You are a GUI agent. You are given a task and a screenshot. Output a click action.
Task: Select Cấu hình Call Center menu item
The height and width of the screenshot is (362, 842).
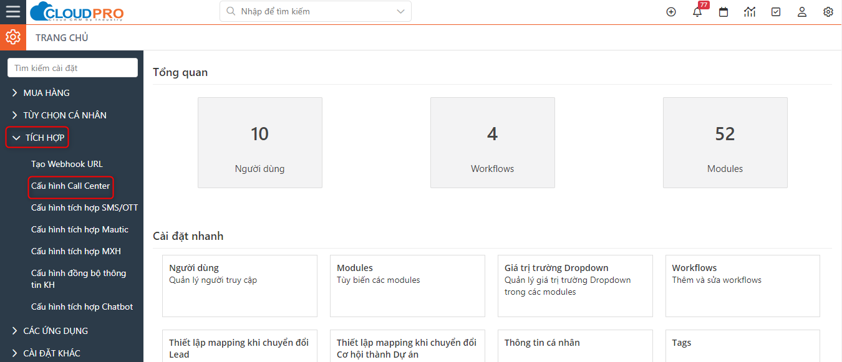click(70, 186)
